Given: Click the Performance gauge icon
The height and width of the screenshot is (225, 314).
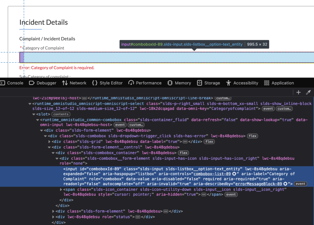Looking at the screenshot, I should pyautogui.click(x=131, y=83).
